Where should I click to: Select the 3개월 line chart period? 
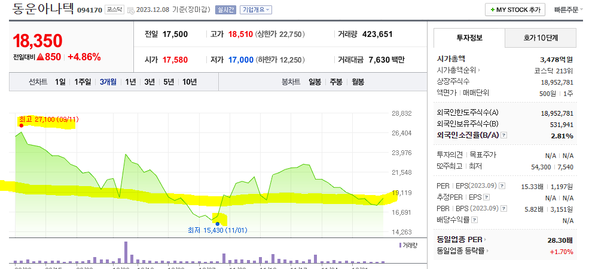pos(108,82)
